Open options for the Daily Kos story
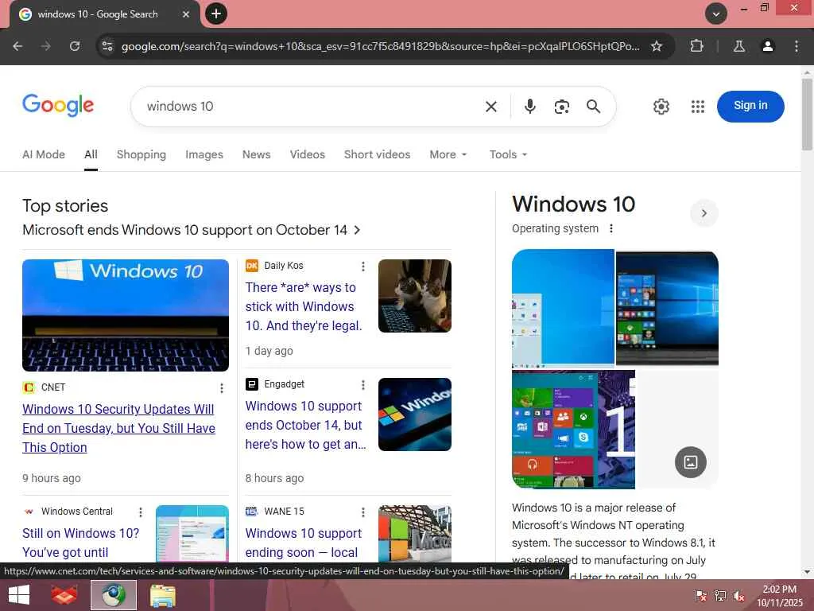 click(x=362, y=267)
